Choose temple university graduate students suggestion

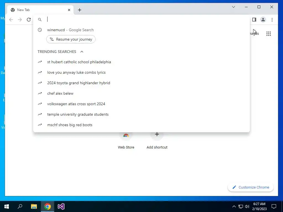pyautogui.click(x=141, y=114)
